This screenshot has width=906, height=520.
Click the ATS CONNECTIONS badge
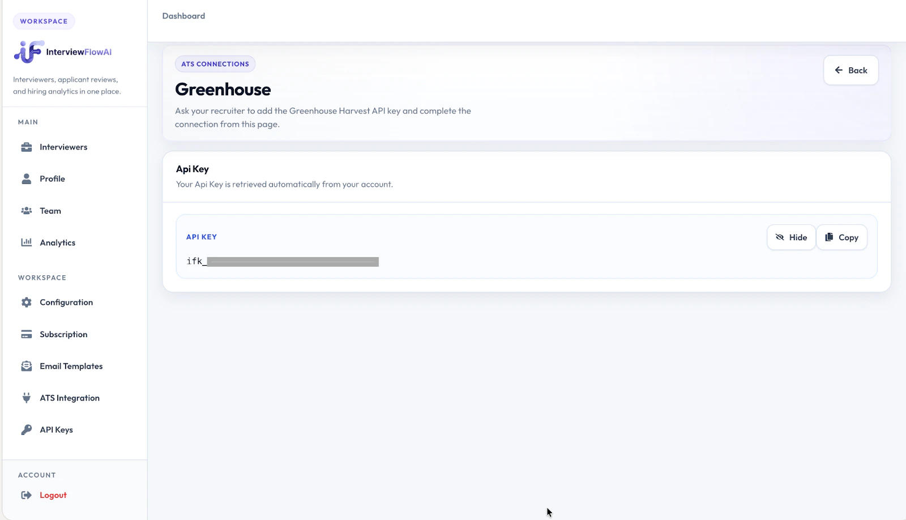(215, 64)
